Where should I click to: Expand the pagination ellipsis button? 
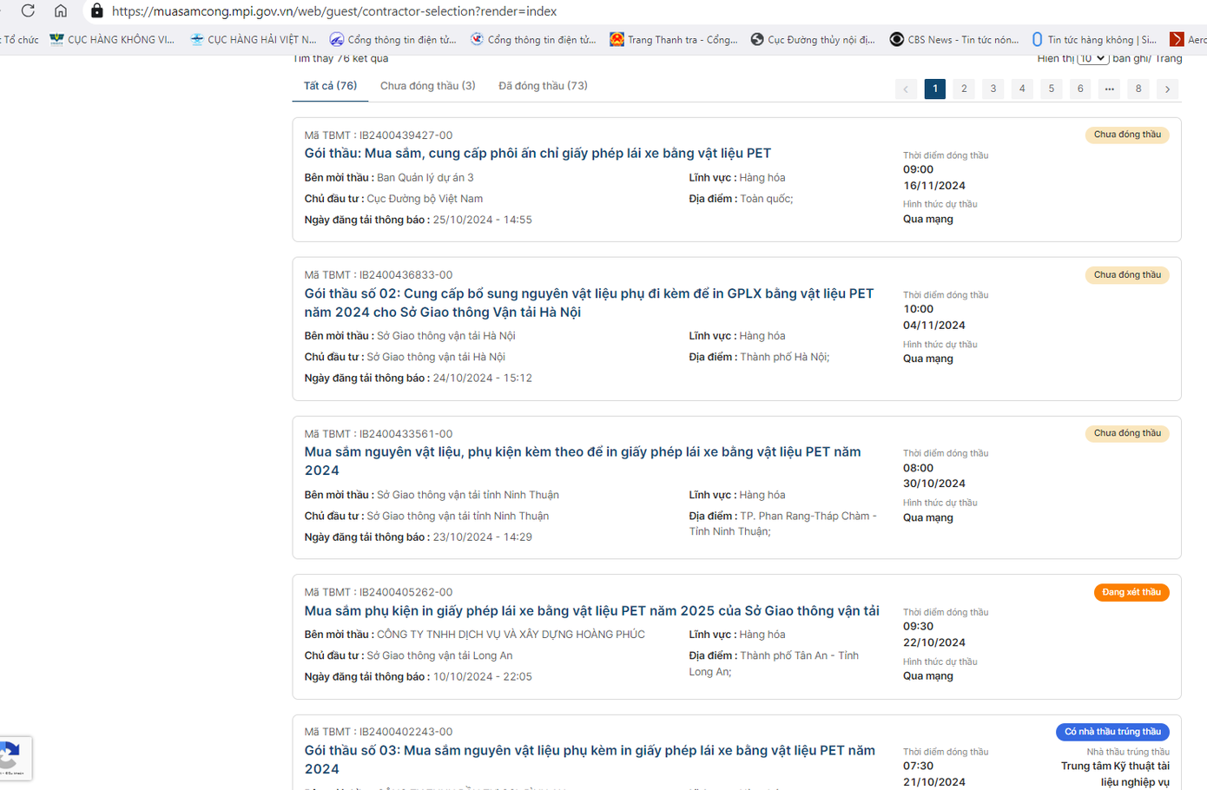pyautogui.click(x=1109, y=89)
